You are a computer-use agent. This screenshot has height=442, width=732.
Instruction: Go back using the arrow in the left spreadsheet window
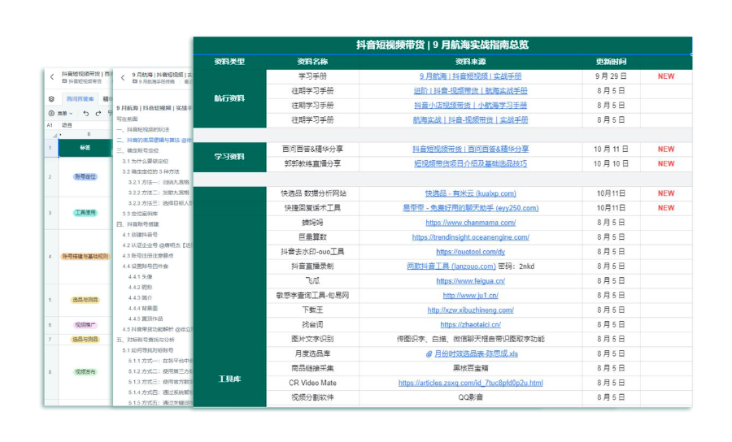click(x=52, y=77)
